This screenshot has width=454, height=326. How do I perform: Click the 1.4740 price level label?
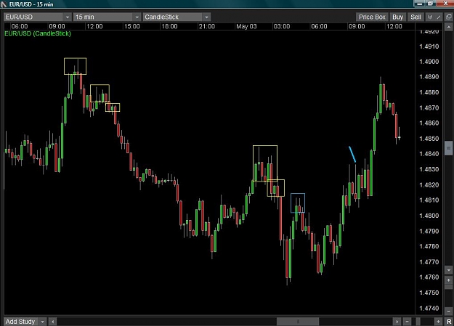429,309
